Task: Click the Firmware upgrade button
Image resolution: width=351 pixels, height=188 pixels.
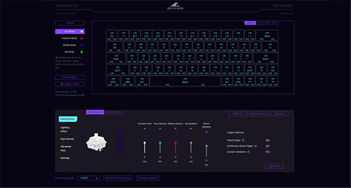Action: pos(147,178)
